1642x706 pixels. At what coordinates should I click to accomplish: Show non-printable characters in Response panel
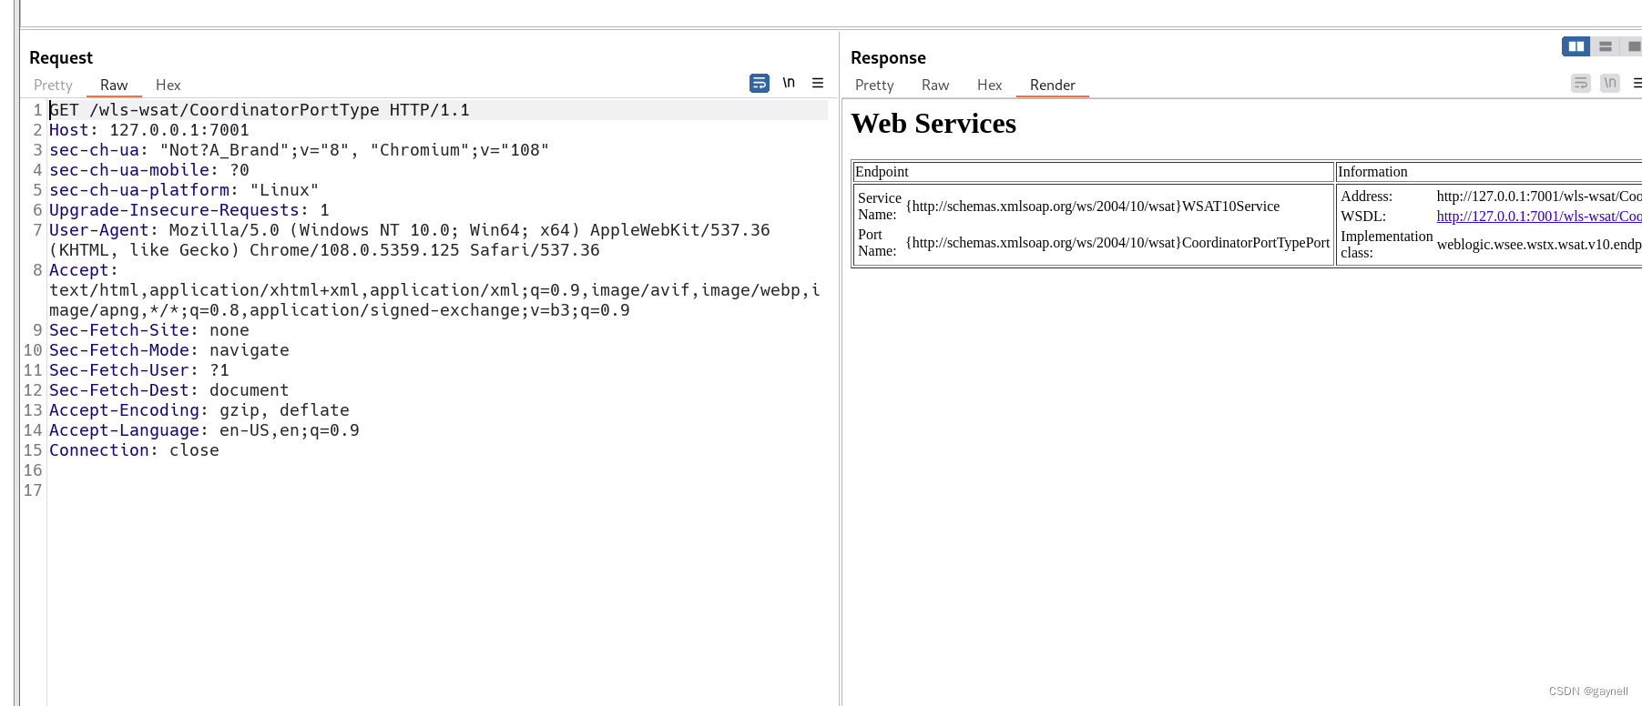(x=1610, y=83)
